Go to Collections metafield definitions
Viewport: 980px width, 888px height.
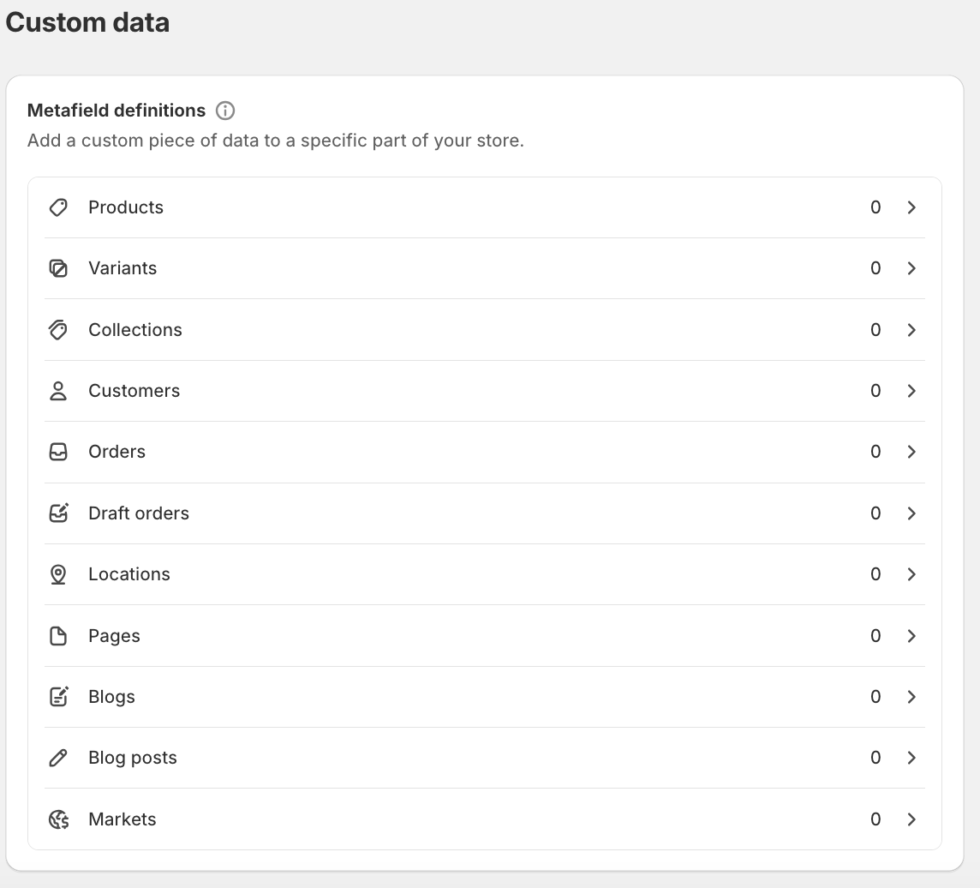(x=135, y=330)
